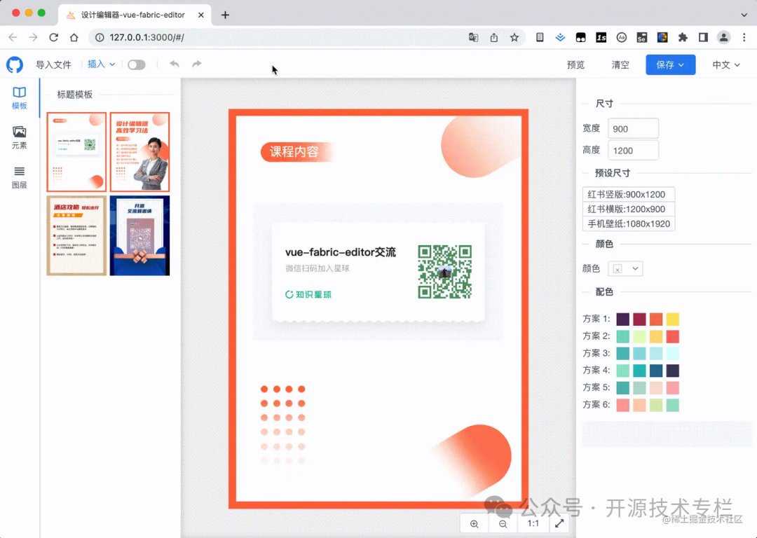Image resolution: width=757 pixels, height=538 pixels.
Task: Close the vue-fabric-editor tab
Action: (201, 15)
